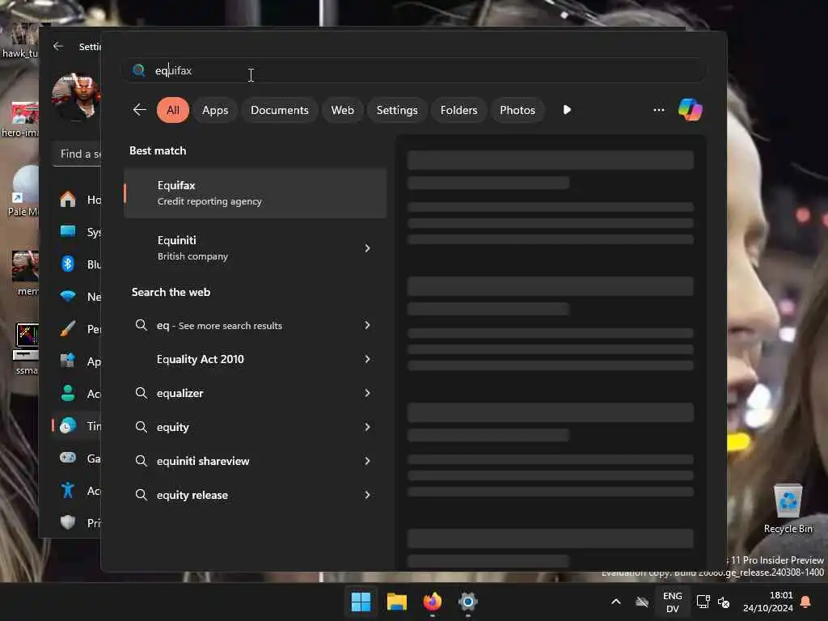828x621 pixels.
Task: Switch to the Folders filter tab
Action: pos(458,110)
